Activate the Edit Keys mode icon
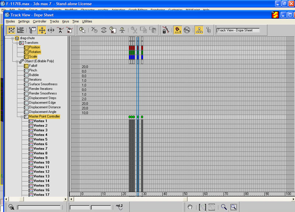This screenshot has width=295, height=212. (11, 30)
